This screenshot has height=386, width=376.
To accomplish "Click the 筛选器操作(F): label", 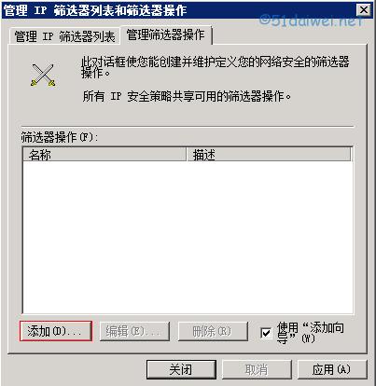I will [59, 137].
